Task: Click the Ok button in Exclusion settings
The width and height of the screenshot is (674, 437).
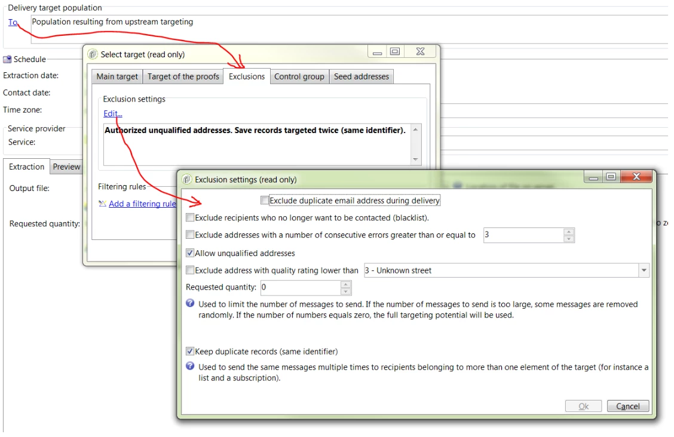Action: [x=583, y=407]
